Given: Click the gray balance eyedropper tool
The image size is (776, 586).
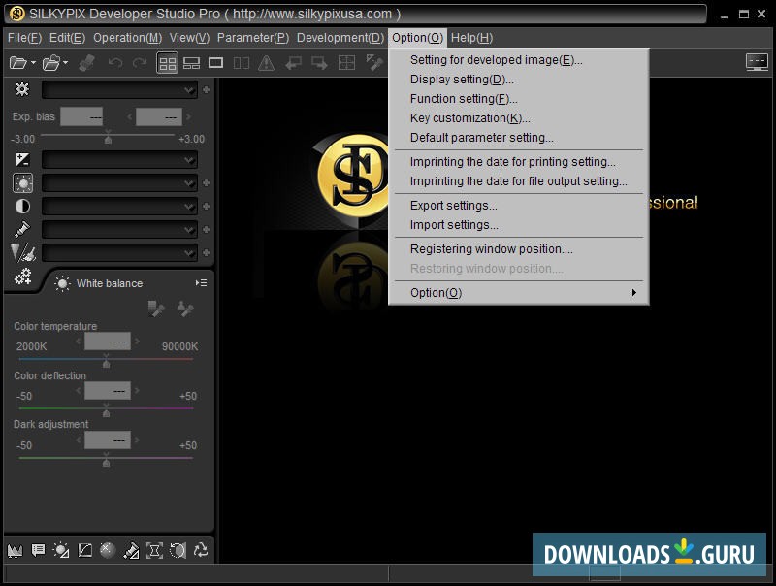Looking at the screenshot, I should (156, 309).
